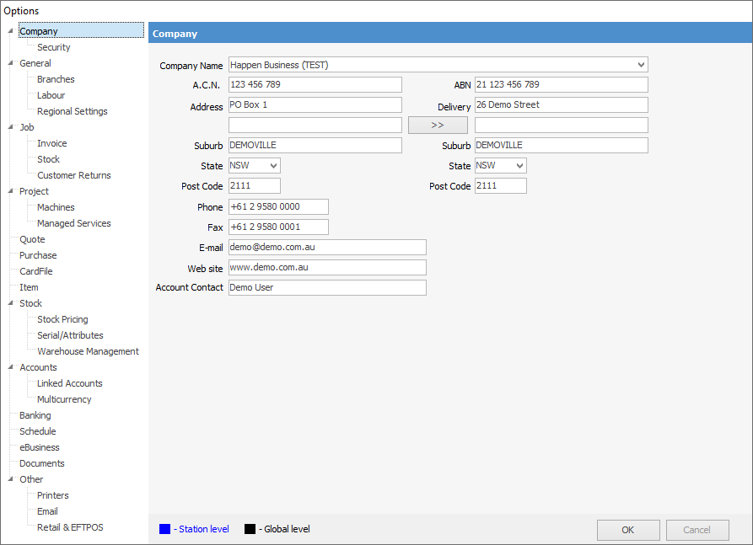The height and width of the screenshot is (545, 753).
Task: Open the delivery State dropdown
Action: (x=519, y=166)
